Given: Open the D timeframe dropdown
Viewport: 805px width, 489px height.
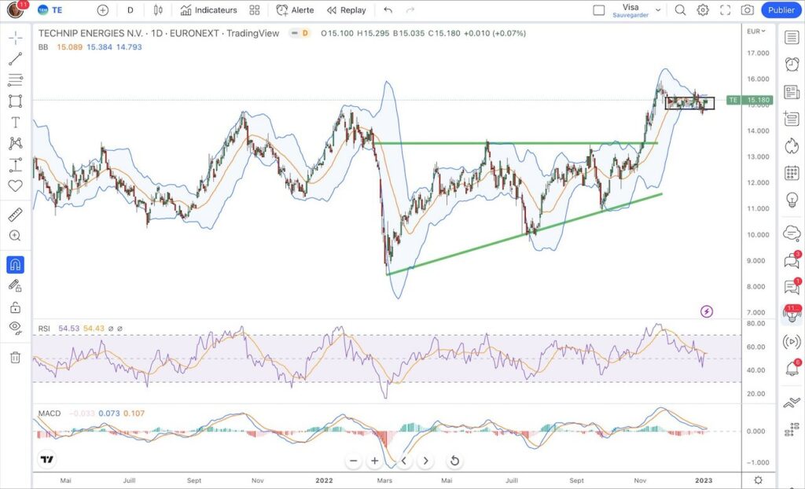Looking at the screenshot, I should click(130, 9).
